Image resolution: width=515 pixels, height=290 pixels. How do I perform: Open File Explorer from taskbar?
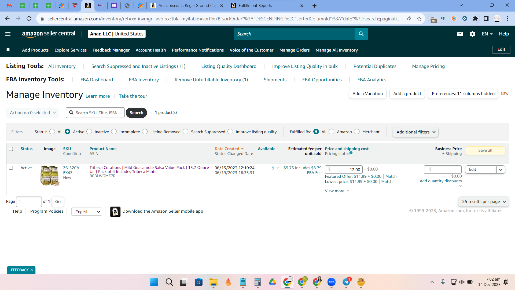click(x=214, y=282)
